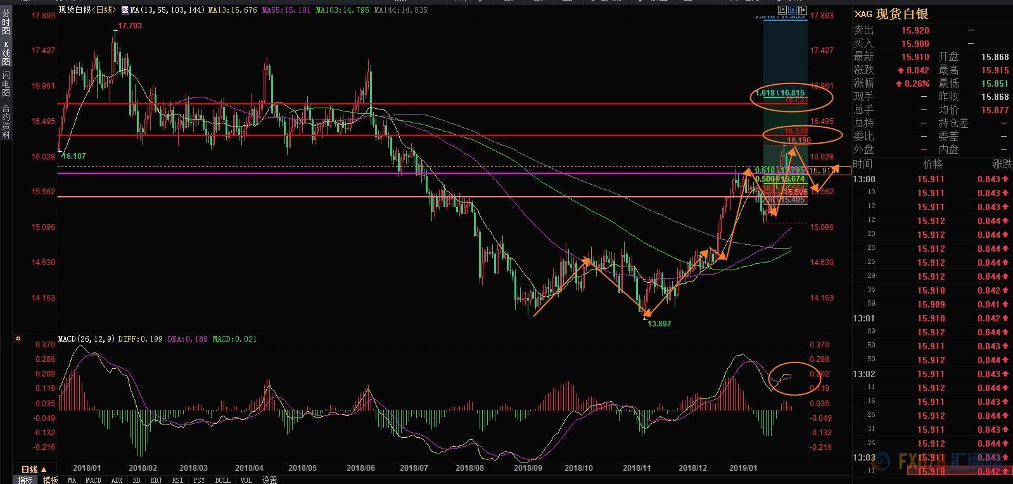Open 设置 in the bottom indicator bar
The height and width of the screenshot is (484, 1013).
coord(269,480)
